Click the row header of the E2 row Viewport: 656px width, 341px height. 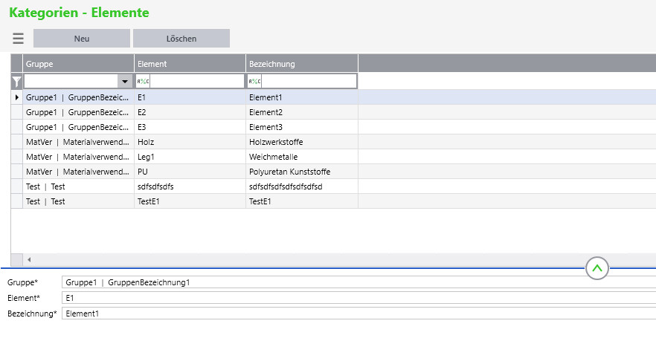16,112
